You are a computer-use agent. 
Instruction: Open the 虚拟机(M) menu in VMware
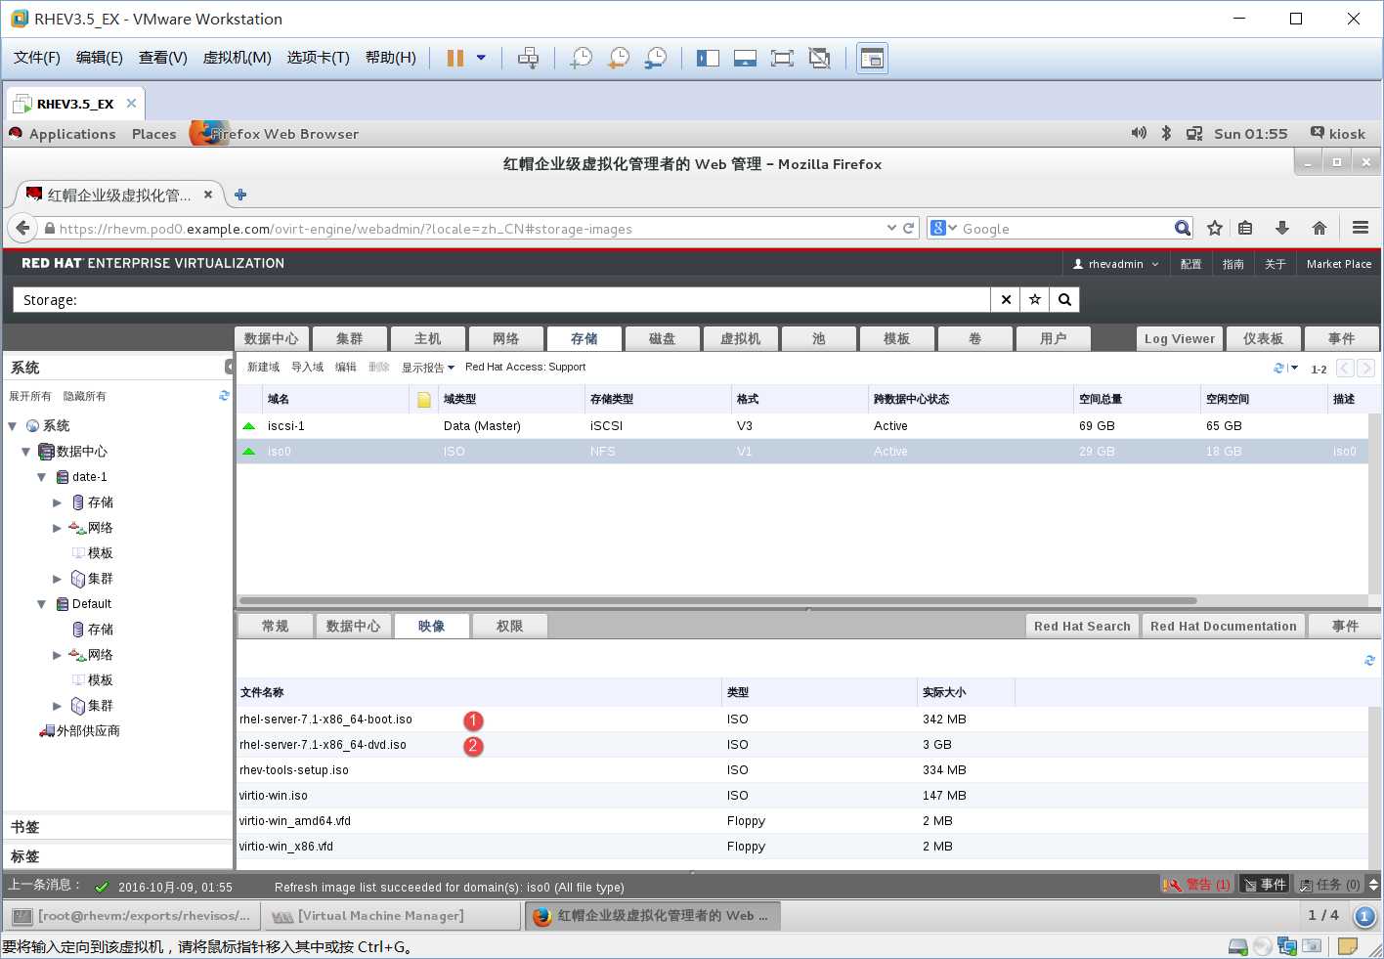pyautogui.click(x=237, y=58)
